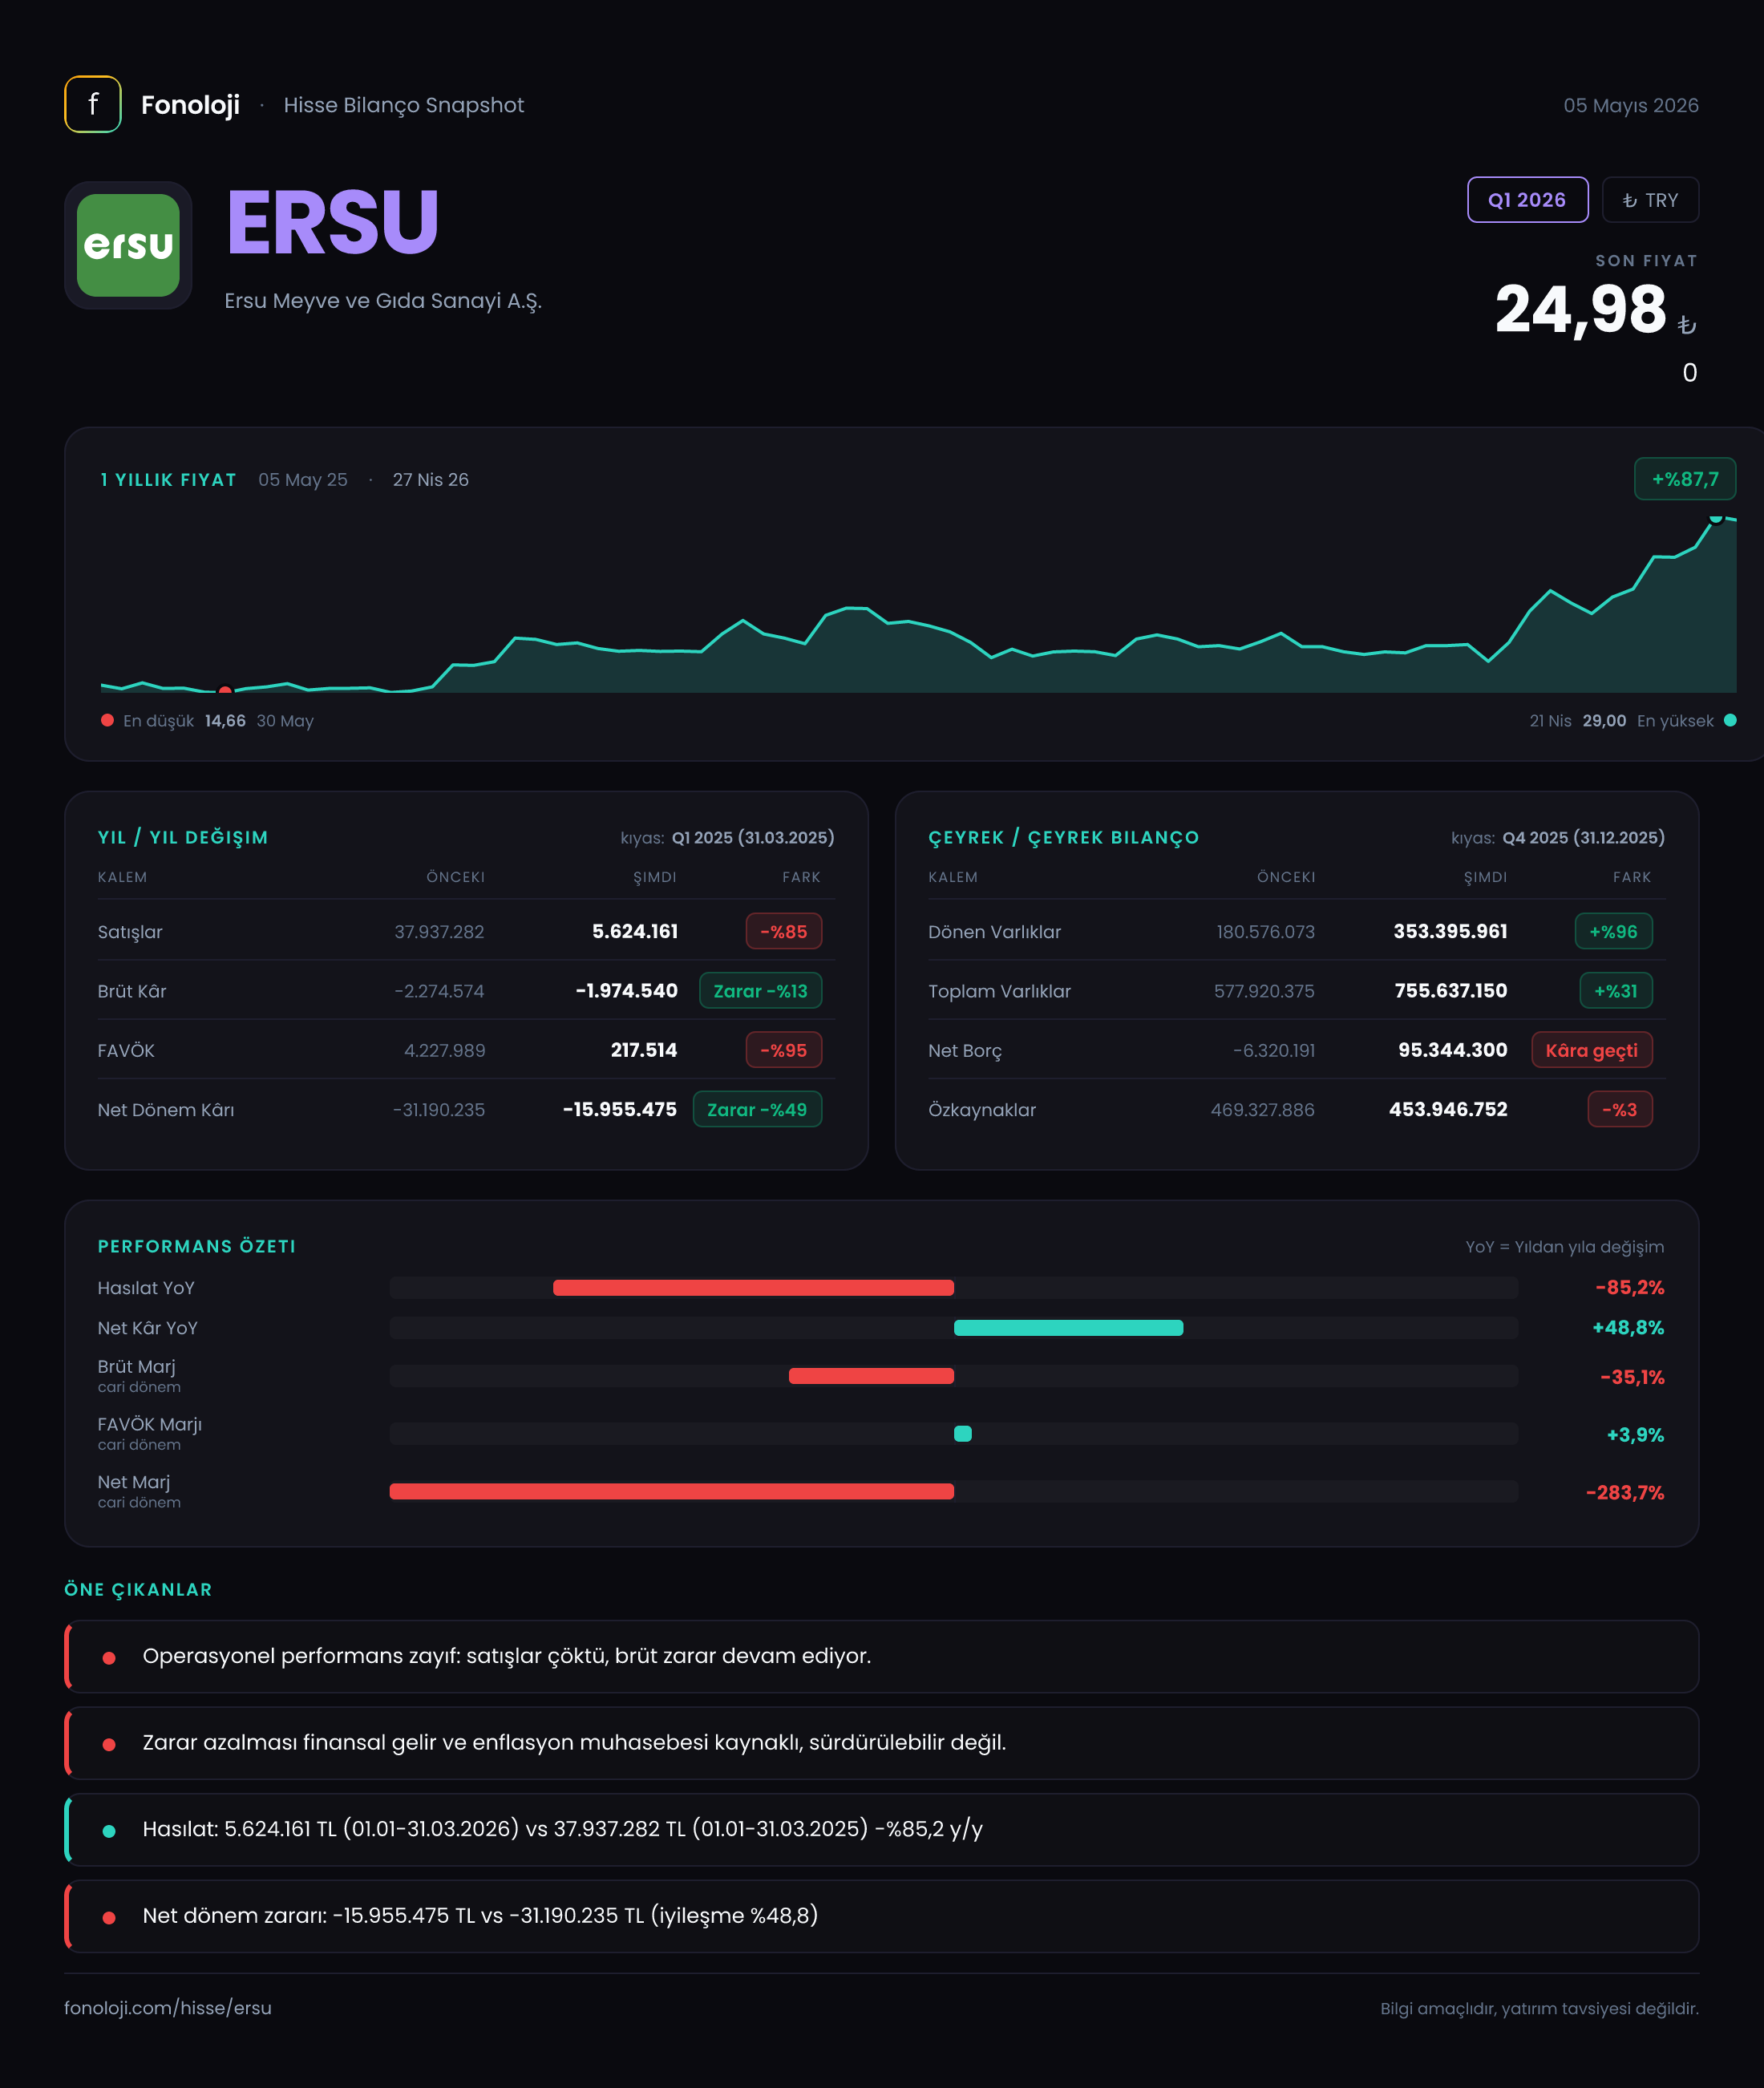Click the +48,8% Net Kâr YoY figure
Screen dimensions: 1764x2088
(1628, 1328)
